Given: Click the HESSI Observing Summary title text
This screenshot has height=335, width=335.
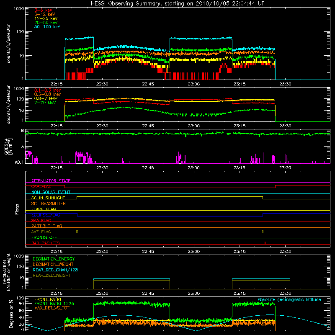Looking at the screenshot, I should (177, 4).
